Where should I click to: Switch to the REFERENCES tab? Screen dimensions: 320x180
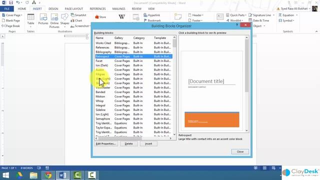point(97,9)
